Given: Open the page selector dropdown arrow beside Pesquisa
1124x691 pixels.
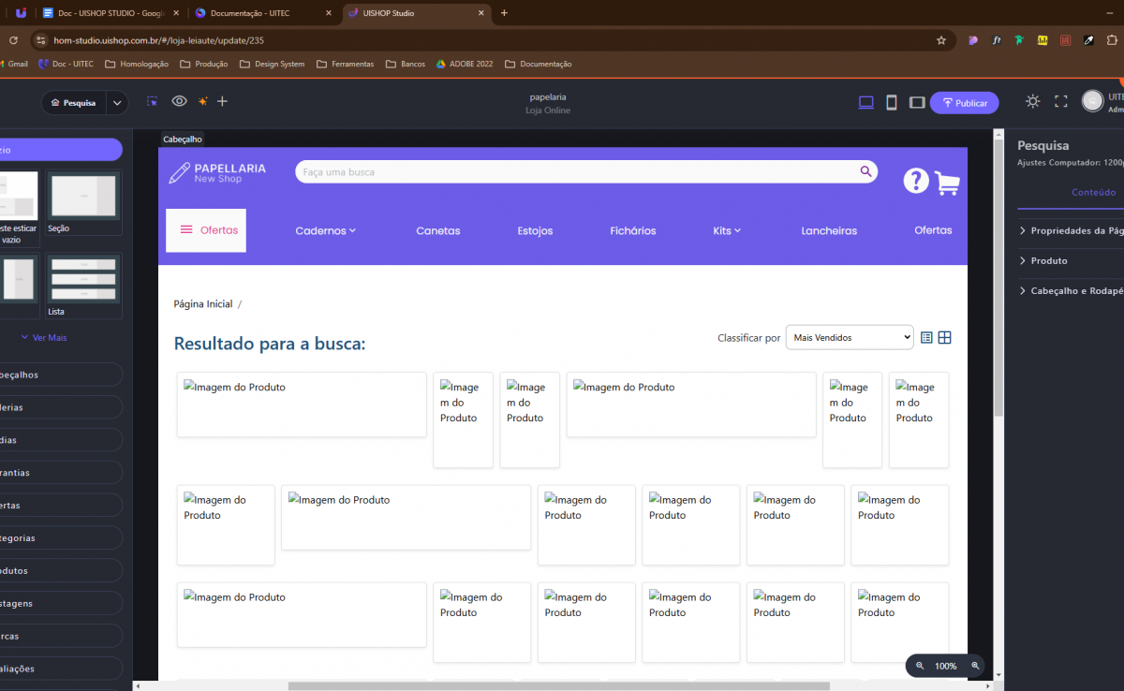Looking at the screenshot, I should 117,103.
